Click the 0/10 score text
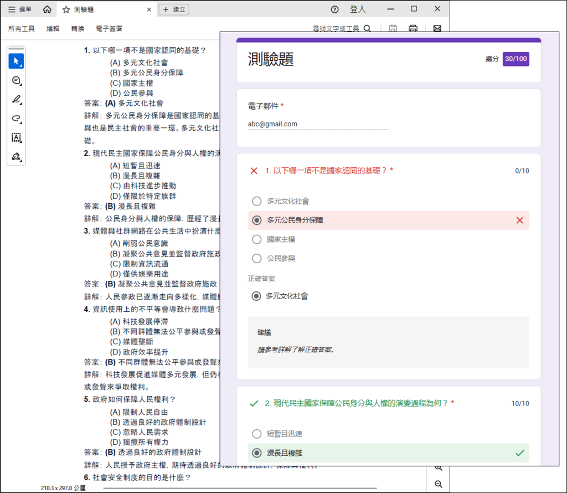This screenshot has width=567, height=493. pos(522,171)
